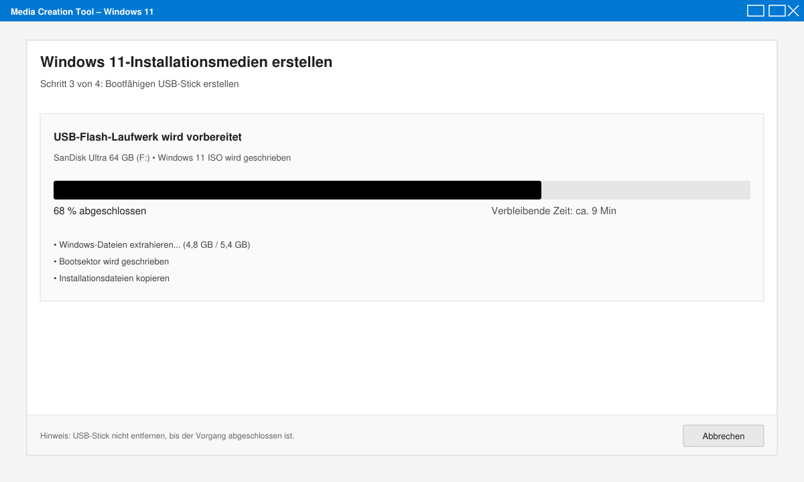Click 'Windows 11-Installationsmedien erstellen' heading
804x482 pixels.
[x=186, y=62]
